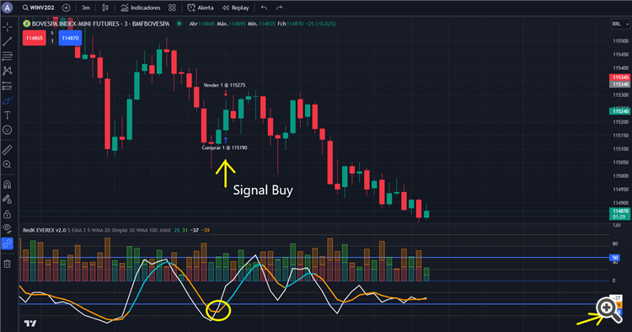Click the quantity value 5 between buy and sell
The height and width of the screenshot is (332, 632).
point(52,33)
